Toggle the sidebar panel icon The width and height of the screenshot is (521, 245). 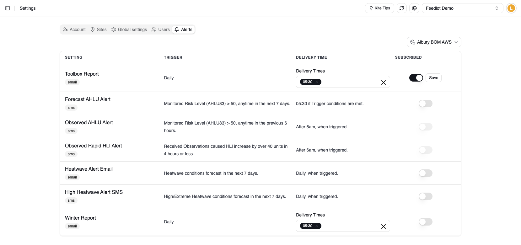click(x=8, y=8)
